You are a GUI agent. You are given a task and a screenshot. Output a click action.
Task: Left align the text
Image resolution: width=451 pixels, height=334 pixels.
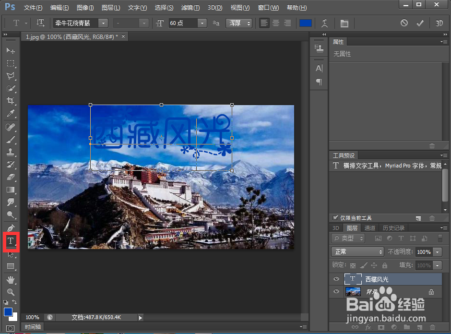[264, 23]
